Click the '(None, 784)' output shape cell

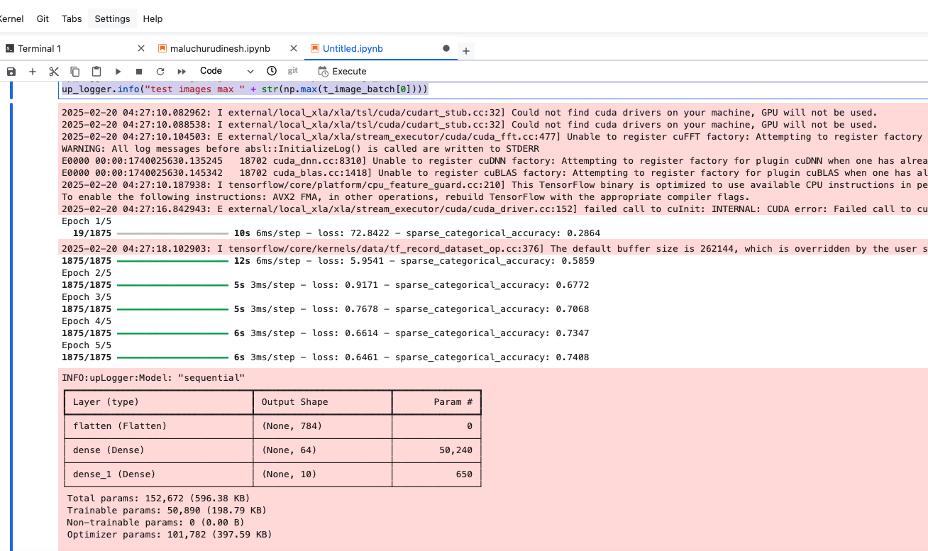pyautogui.click(x=292, y=425)
